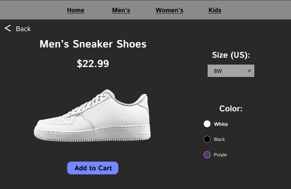Click the "White" color label
Viewport: 291px width, 189px height.
(221, 124)
